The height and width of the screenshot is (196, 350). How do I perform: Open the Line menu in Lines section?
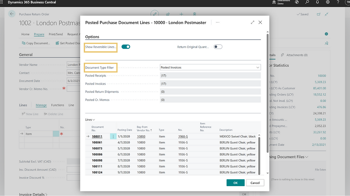[x=71, y=105]
